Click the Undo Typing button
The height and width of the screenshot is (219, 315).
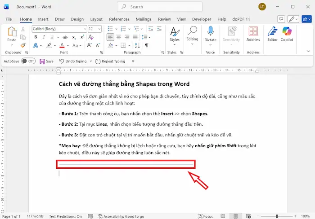pyautogui.click(x=74, y=61)
